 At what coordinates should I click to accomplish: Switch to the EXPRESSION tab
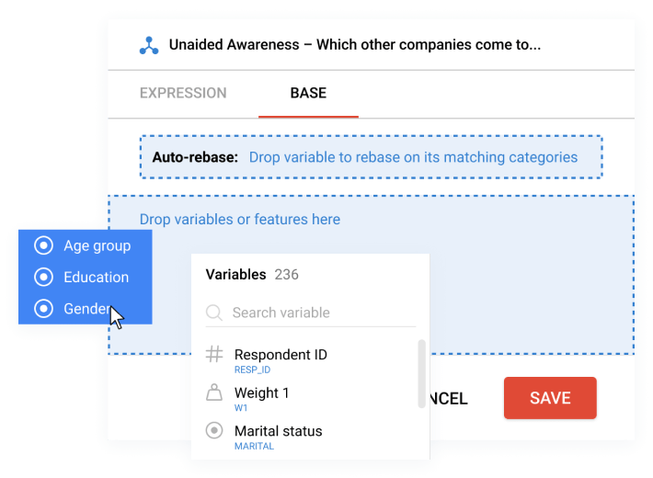coord(183,93)
